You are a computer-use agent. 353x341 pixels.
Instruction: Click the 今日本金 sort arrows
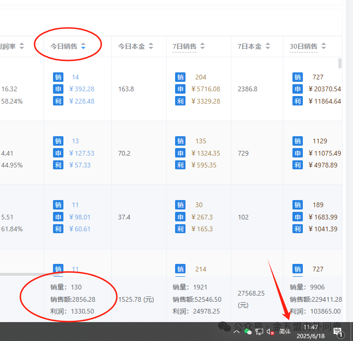point(151,46)
